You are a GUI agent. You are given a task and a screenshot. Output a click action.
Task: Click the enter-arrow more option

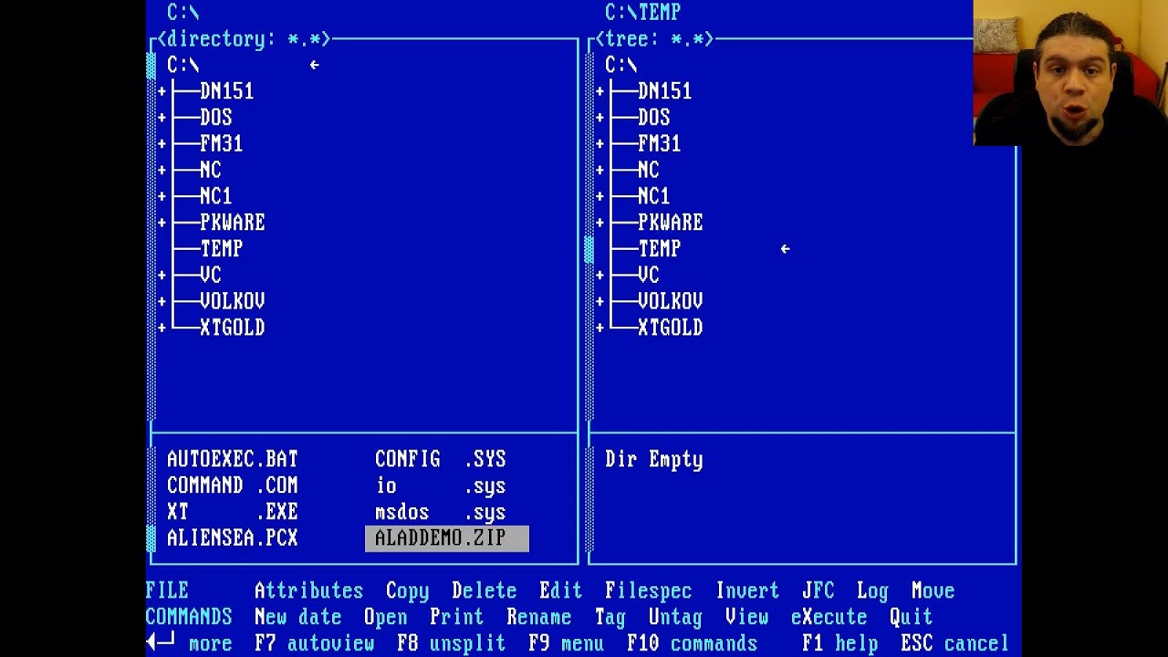coord(189,644)
